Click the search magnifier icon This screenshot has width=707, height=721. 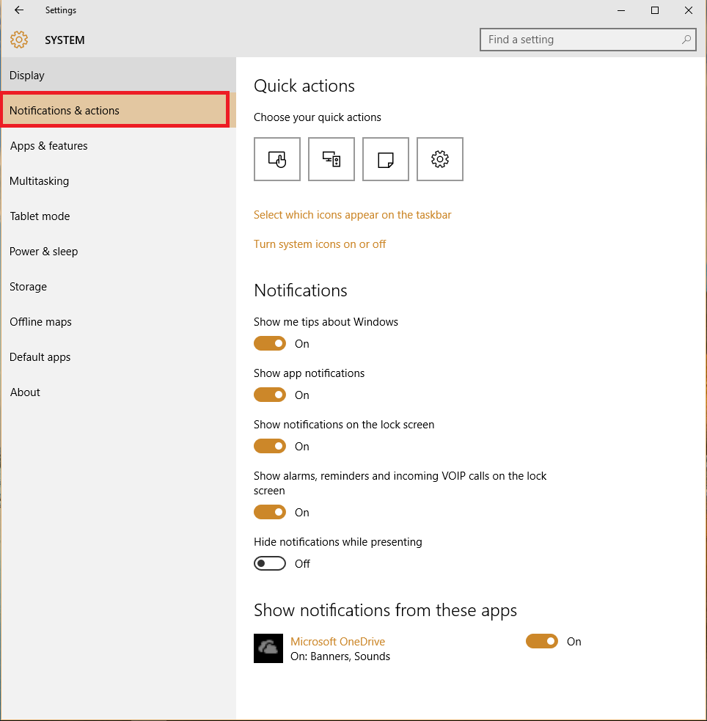point(686,40)
